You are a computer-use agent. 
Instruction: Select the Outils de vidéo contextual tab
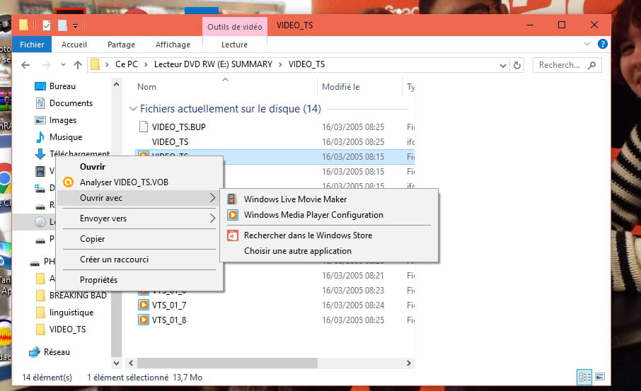pos(235,27)
